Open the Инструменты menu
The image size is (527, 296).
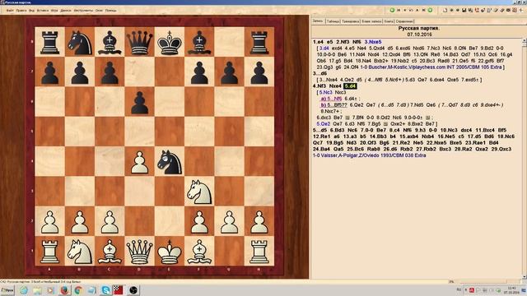83,11
